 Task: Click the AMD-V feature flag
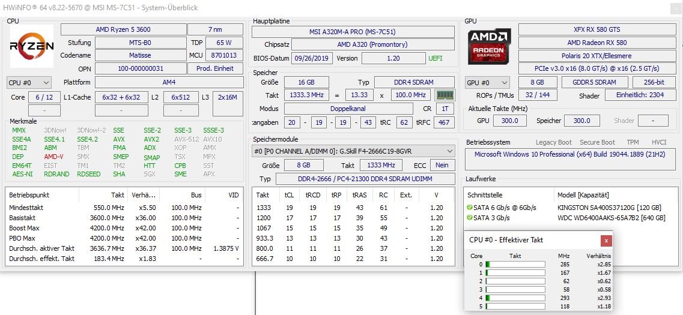[x=53, y=157]
